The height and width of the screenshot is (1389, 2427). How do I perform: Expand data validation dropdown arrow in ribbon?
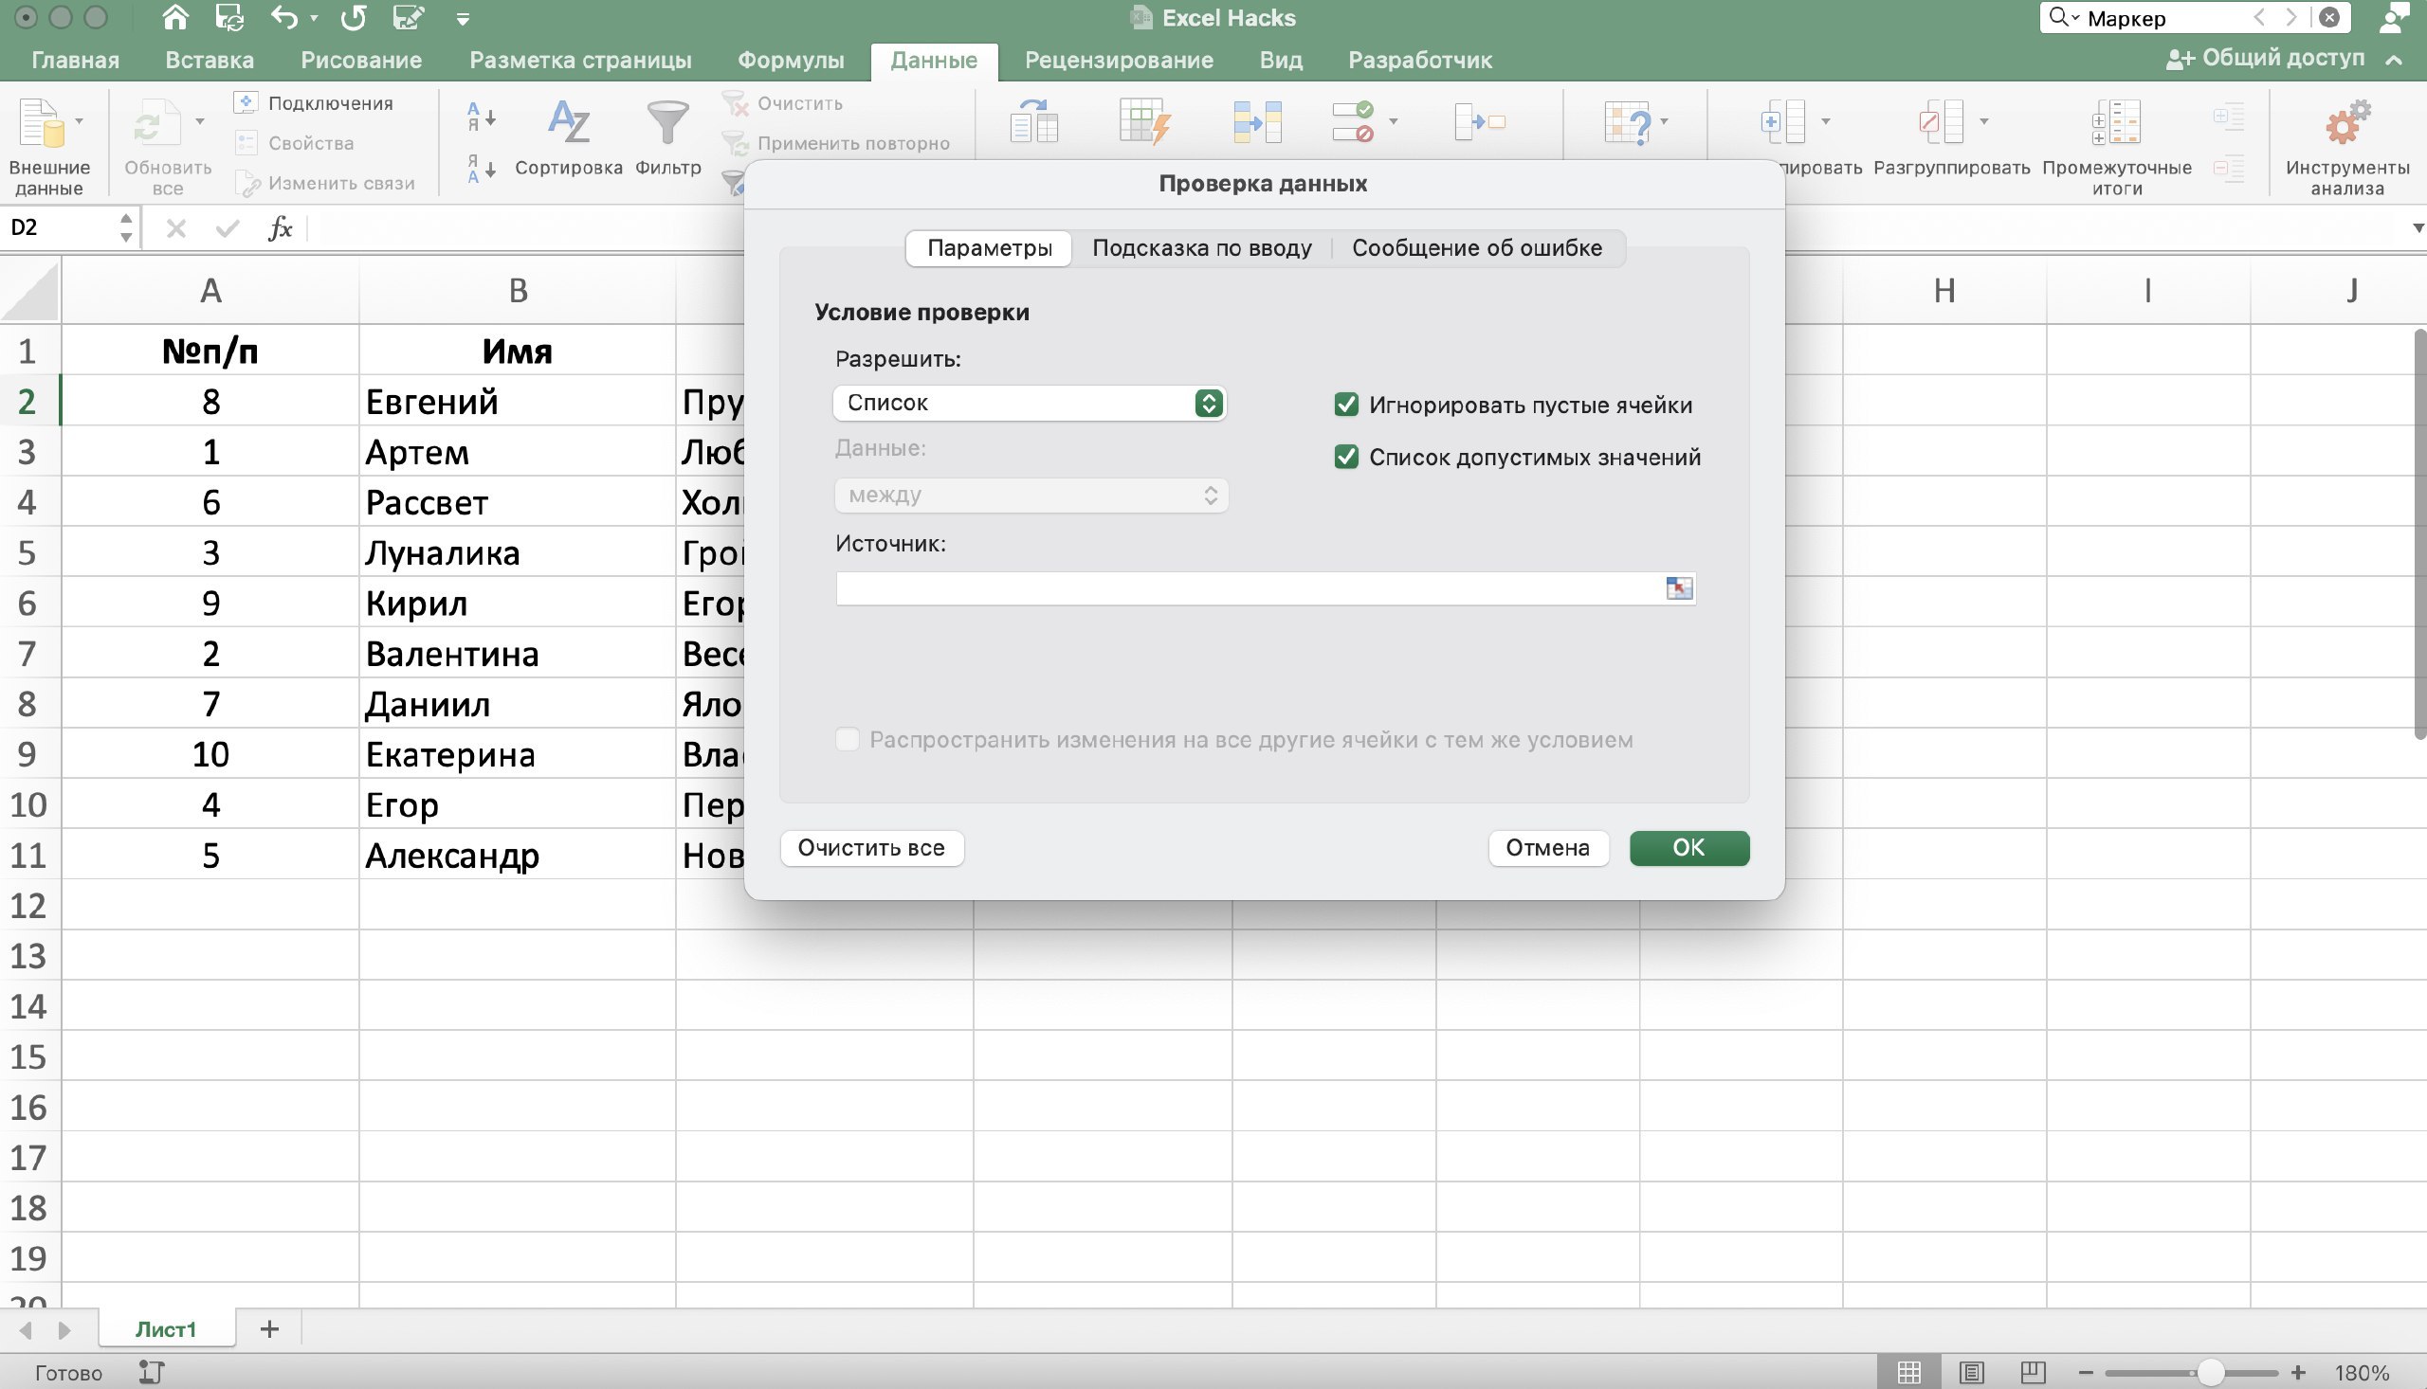(x=1394, y=122)
